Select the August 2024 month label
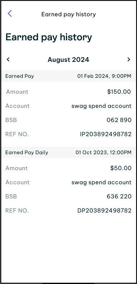Viewport: 137px width, 284px height. [68, 59]
